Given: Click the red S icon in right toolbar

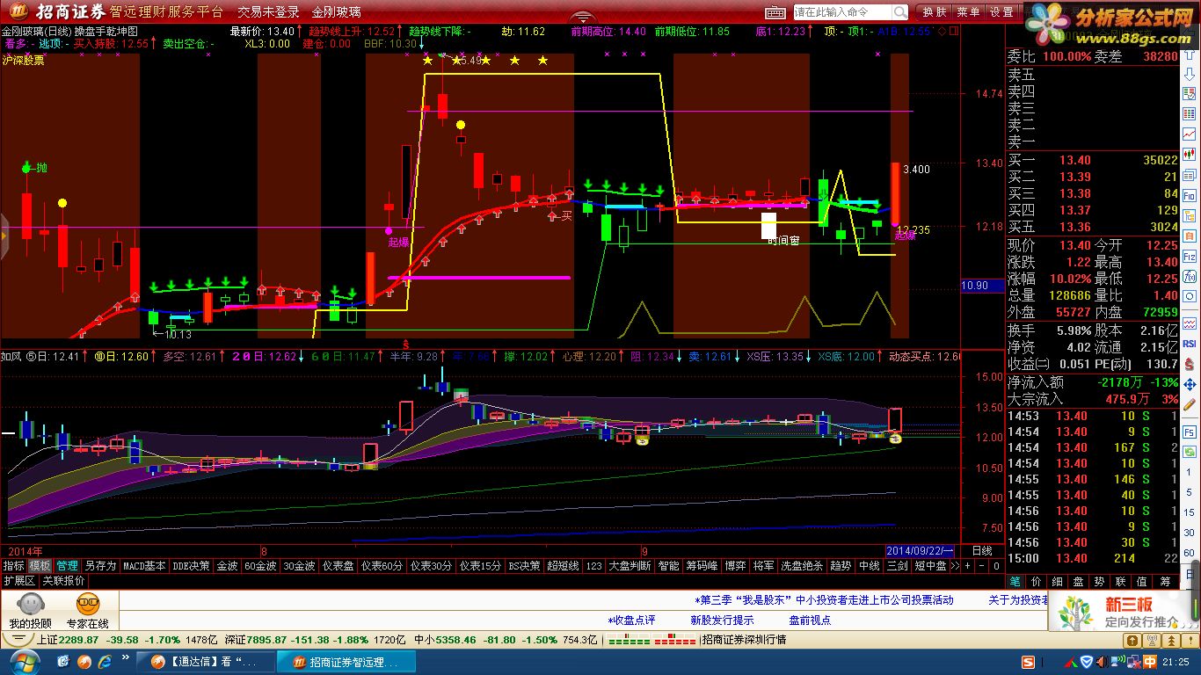Looking at the screenshot, I should (1190, 365).
